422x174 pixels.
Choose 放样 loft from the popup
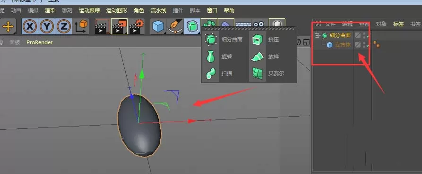265,56
